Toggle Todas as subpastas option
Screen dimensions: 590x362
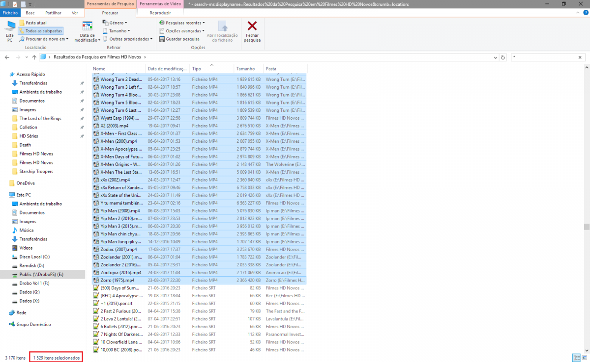[x=40, y=31]
